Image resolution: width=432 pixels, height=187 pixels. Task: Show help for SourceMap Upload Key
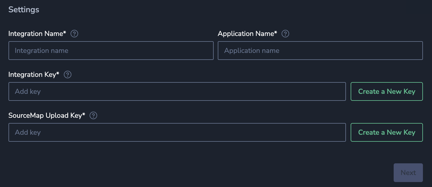[x=93, y=116]
